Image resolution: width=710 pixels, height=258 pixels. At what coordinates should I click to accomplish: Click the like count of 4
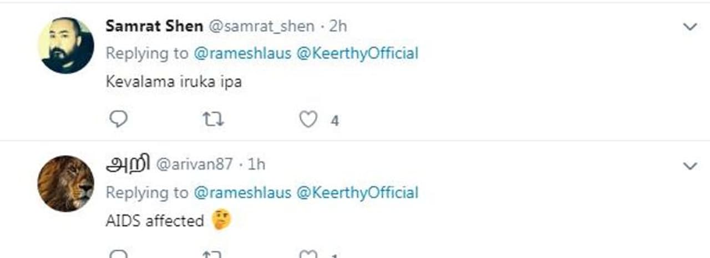(334, 120)
